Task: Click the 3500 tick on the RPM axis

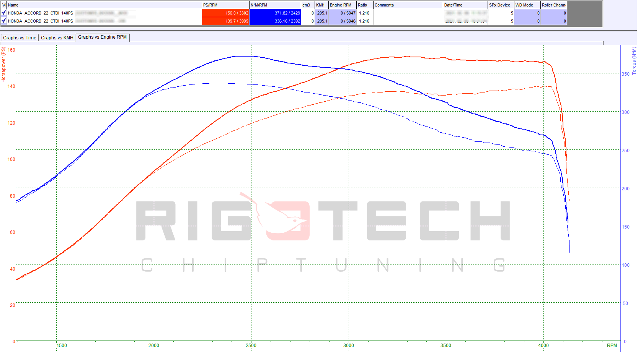Action: point(446,346)
